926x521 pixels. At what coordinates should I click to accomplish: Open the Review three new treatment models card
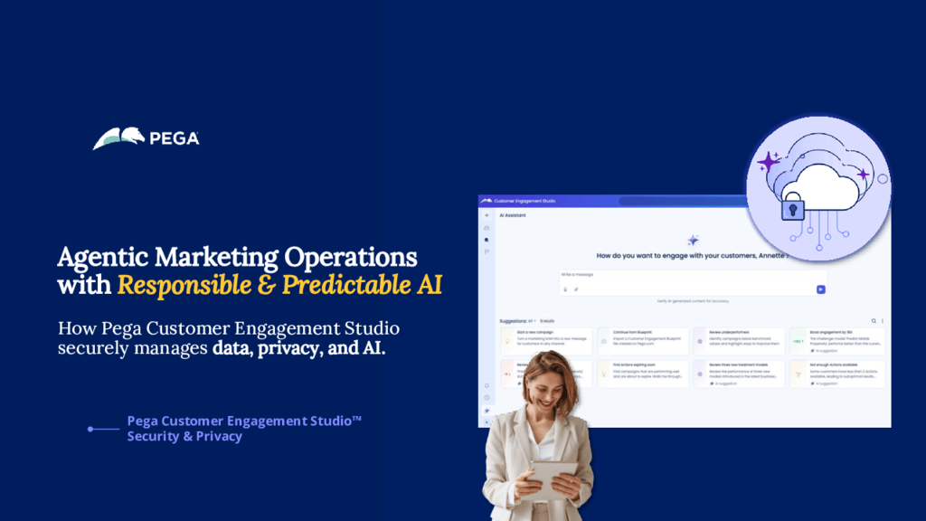(x=740, y=374)
